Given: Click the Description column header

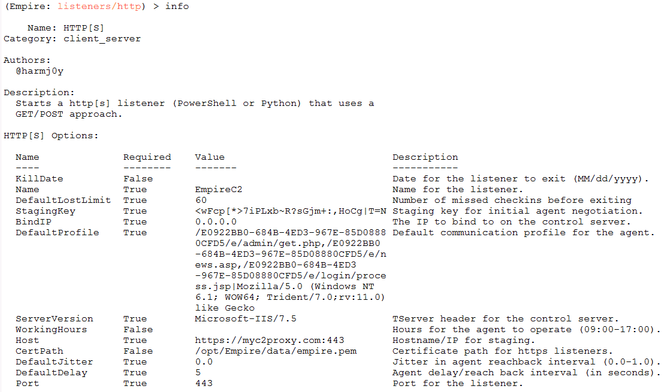Looking at the screenshot, I should tap(425, 157).
